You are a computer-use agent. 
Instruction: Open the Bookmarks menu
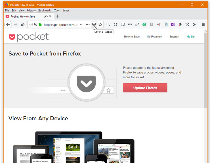point(45,11)
